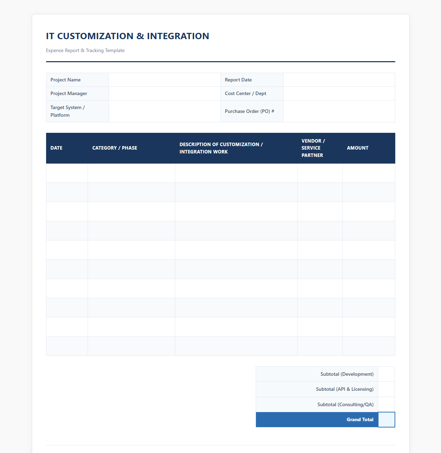The image size is (441, 453).
Task: Click the Subtotal (Consulting/QA) label
Action: pos(345,404)
